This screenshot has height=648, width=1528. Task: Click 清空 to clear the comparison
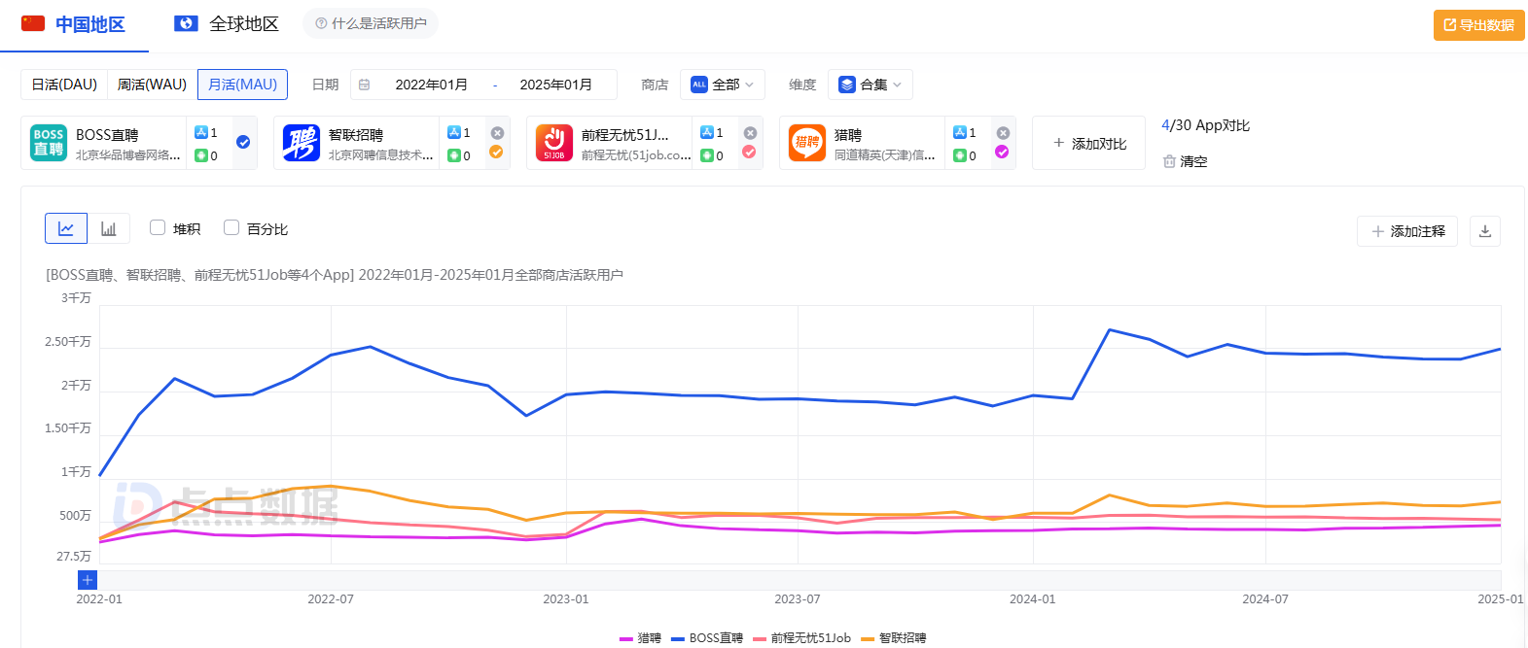tap(1185, 161)
